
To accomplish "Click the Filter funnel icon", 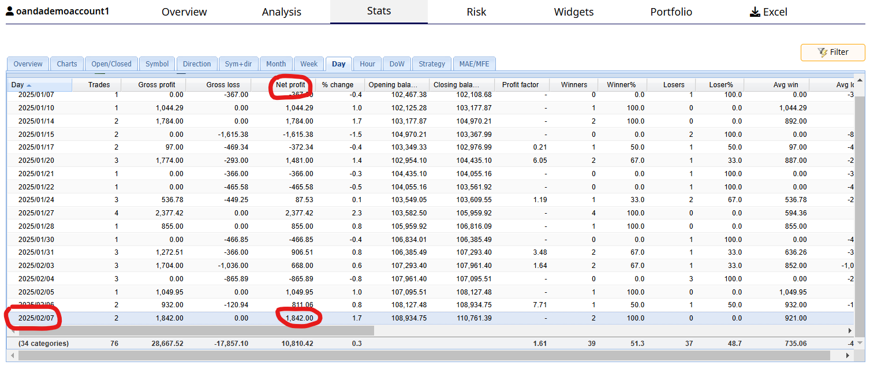I will [823, 53].
